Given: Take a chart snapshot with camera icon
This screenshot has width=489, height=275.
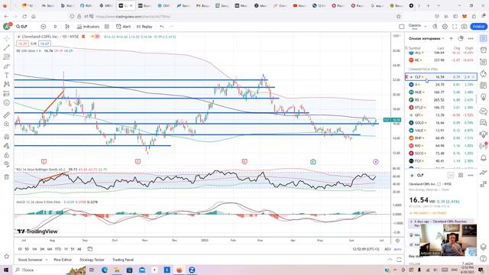Looking at the screenshot, I should [x=464, y=27].
